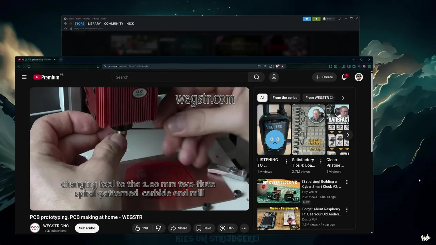436x245 pixels.
Task: Open the Satisfactory load balancer thumbnail
Action: pyautogui.click(x=309, y=130)
